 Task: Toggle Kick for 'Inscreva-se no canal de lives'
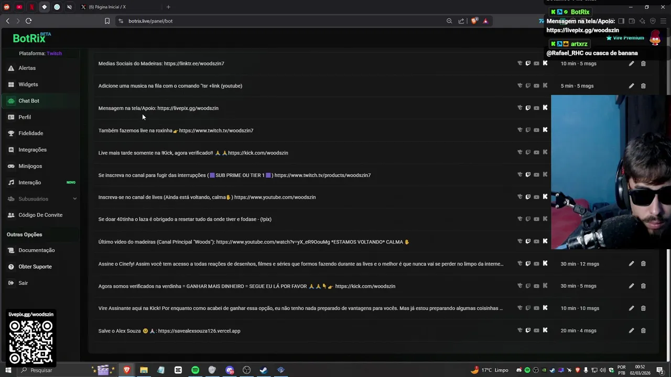click(545, 197)
